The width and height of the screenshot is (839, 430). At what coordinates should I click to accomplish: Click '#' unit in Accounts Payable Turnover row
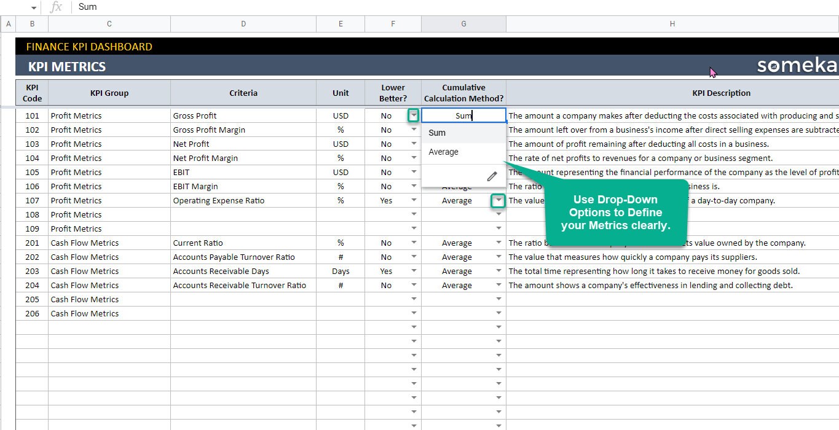tap(341, 257)
